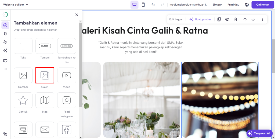Delete the section with trash icon
The height and width of the screenshot is (139, 275).
click(235, 19)
